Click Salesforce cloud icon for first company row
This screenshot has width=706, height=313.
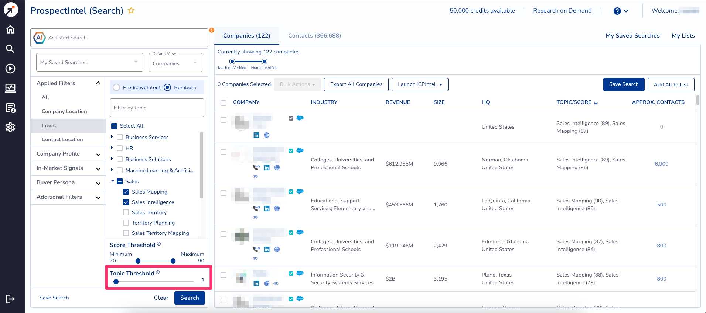coord(300,118)
